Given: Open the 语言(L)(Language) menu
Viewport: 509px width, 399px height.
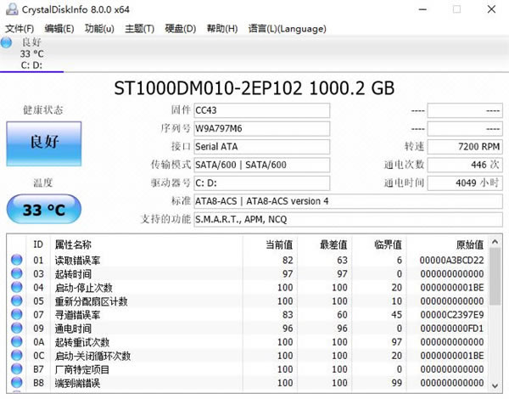Looking at the screenshot, I should coord(287,29).
